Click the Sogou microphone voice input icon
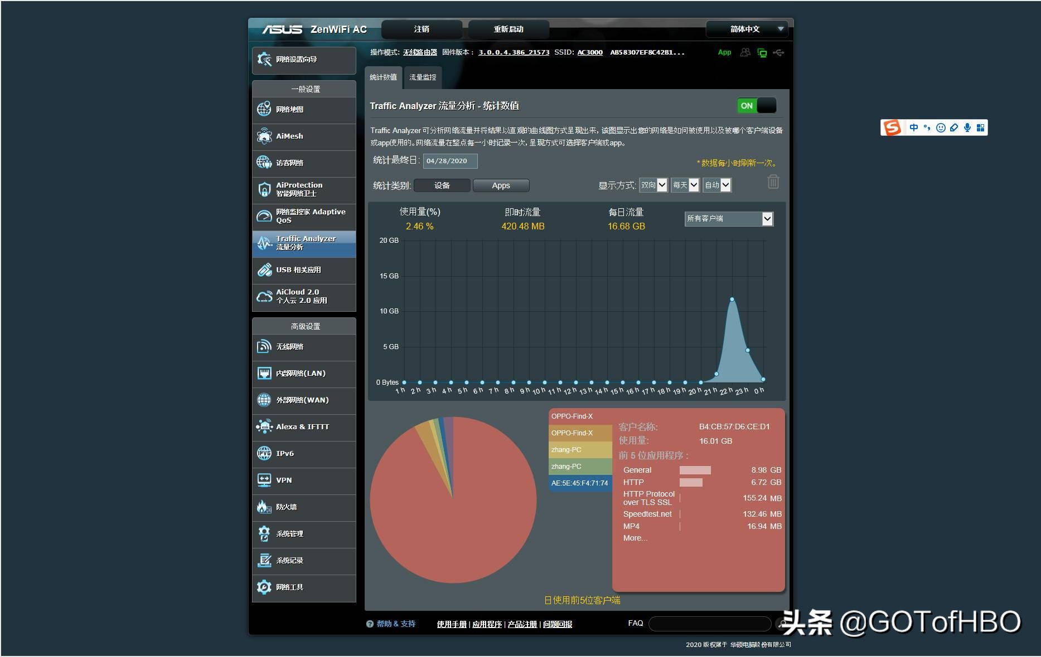 point(967,128)
